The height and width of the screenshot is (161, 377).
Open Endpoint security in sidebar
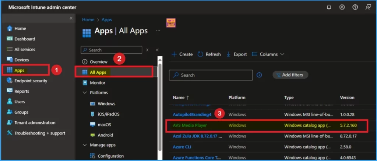tap(31, 81)
